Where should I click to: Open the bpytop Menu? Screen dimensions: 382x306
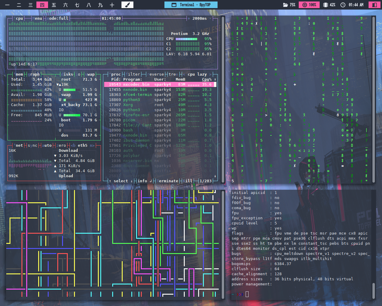pos(37,18)
